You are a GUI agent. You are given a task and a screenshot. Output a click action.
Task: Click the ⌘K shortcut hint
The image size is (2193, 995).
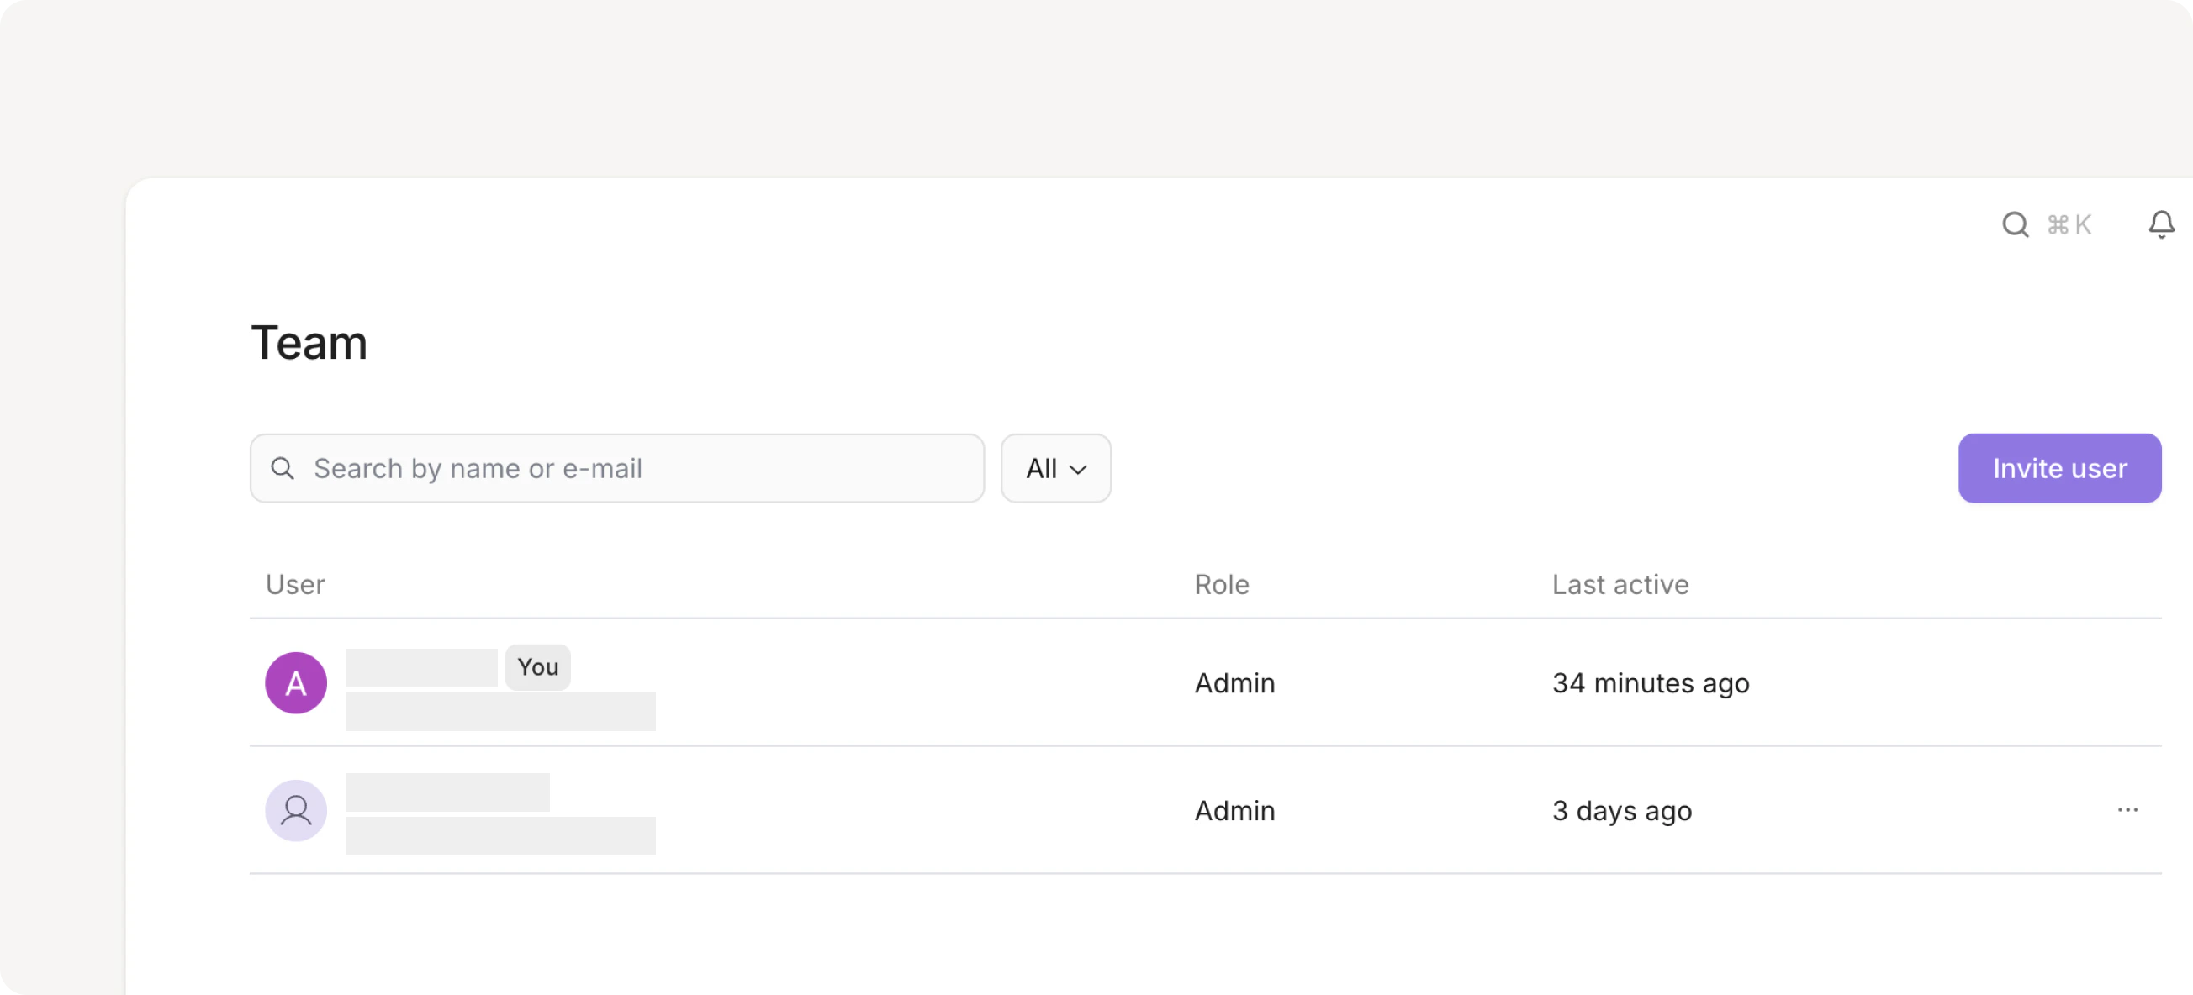pos(2069,224)
